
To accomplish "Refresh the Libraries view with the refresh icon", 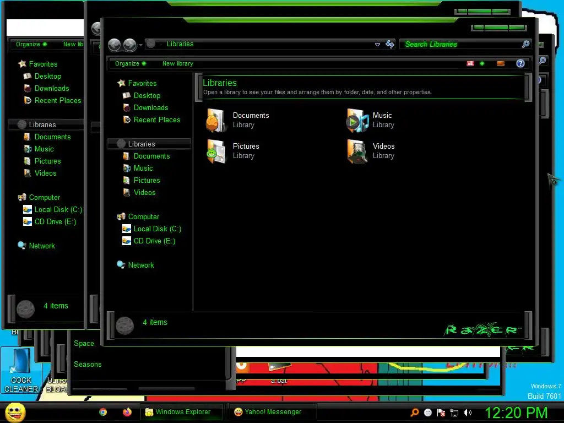I will point(389,44).
